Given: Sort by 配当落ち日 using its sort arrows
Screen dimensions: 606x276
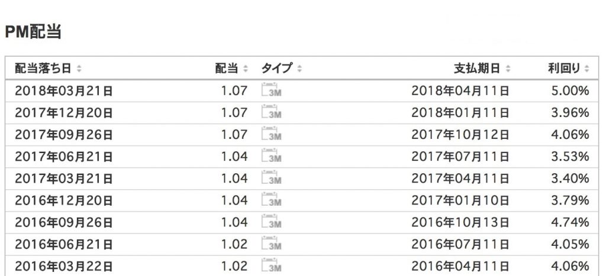Looking at the screenshot, I should coord(79,69).
